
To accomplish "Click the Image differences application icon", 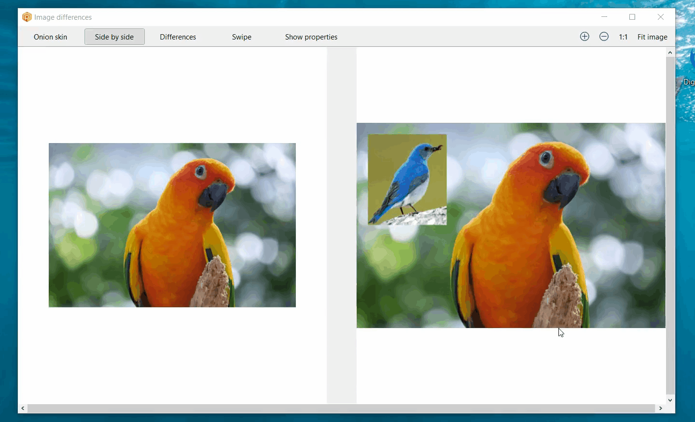I will pyautogui.click(x=27, y=17).
